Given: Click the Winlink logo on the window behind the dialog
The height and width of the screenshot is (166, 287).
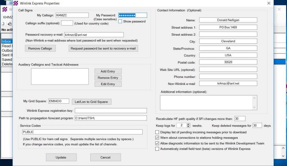Looking at the screenshot, I should click(x=4, y=9).
